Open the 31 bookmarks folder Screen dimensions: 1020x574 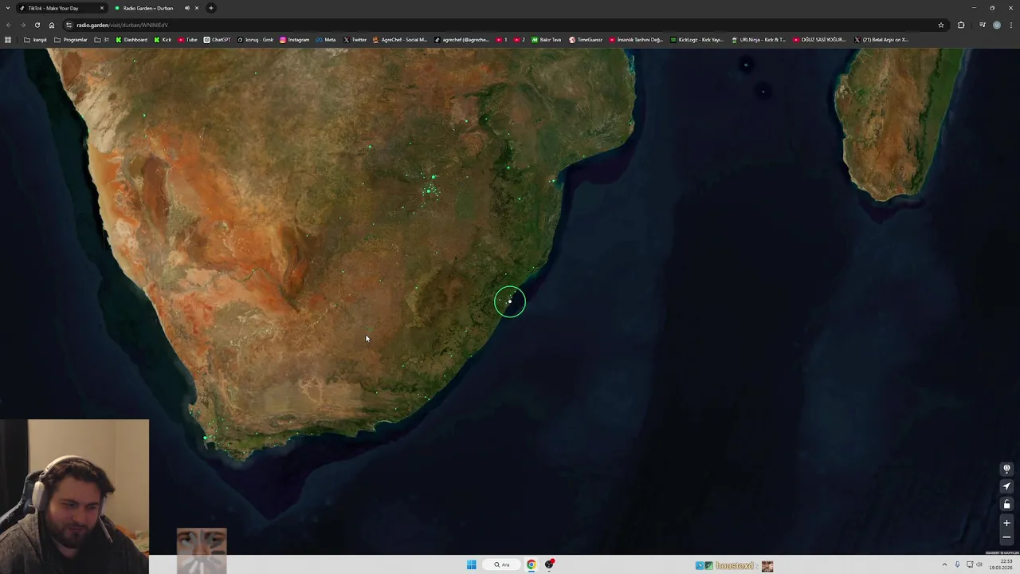point(102,40)
